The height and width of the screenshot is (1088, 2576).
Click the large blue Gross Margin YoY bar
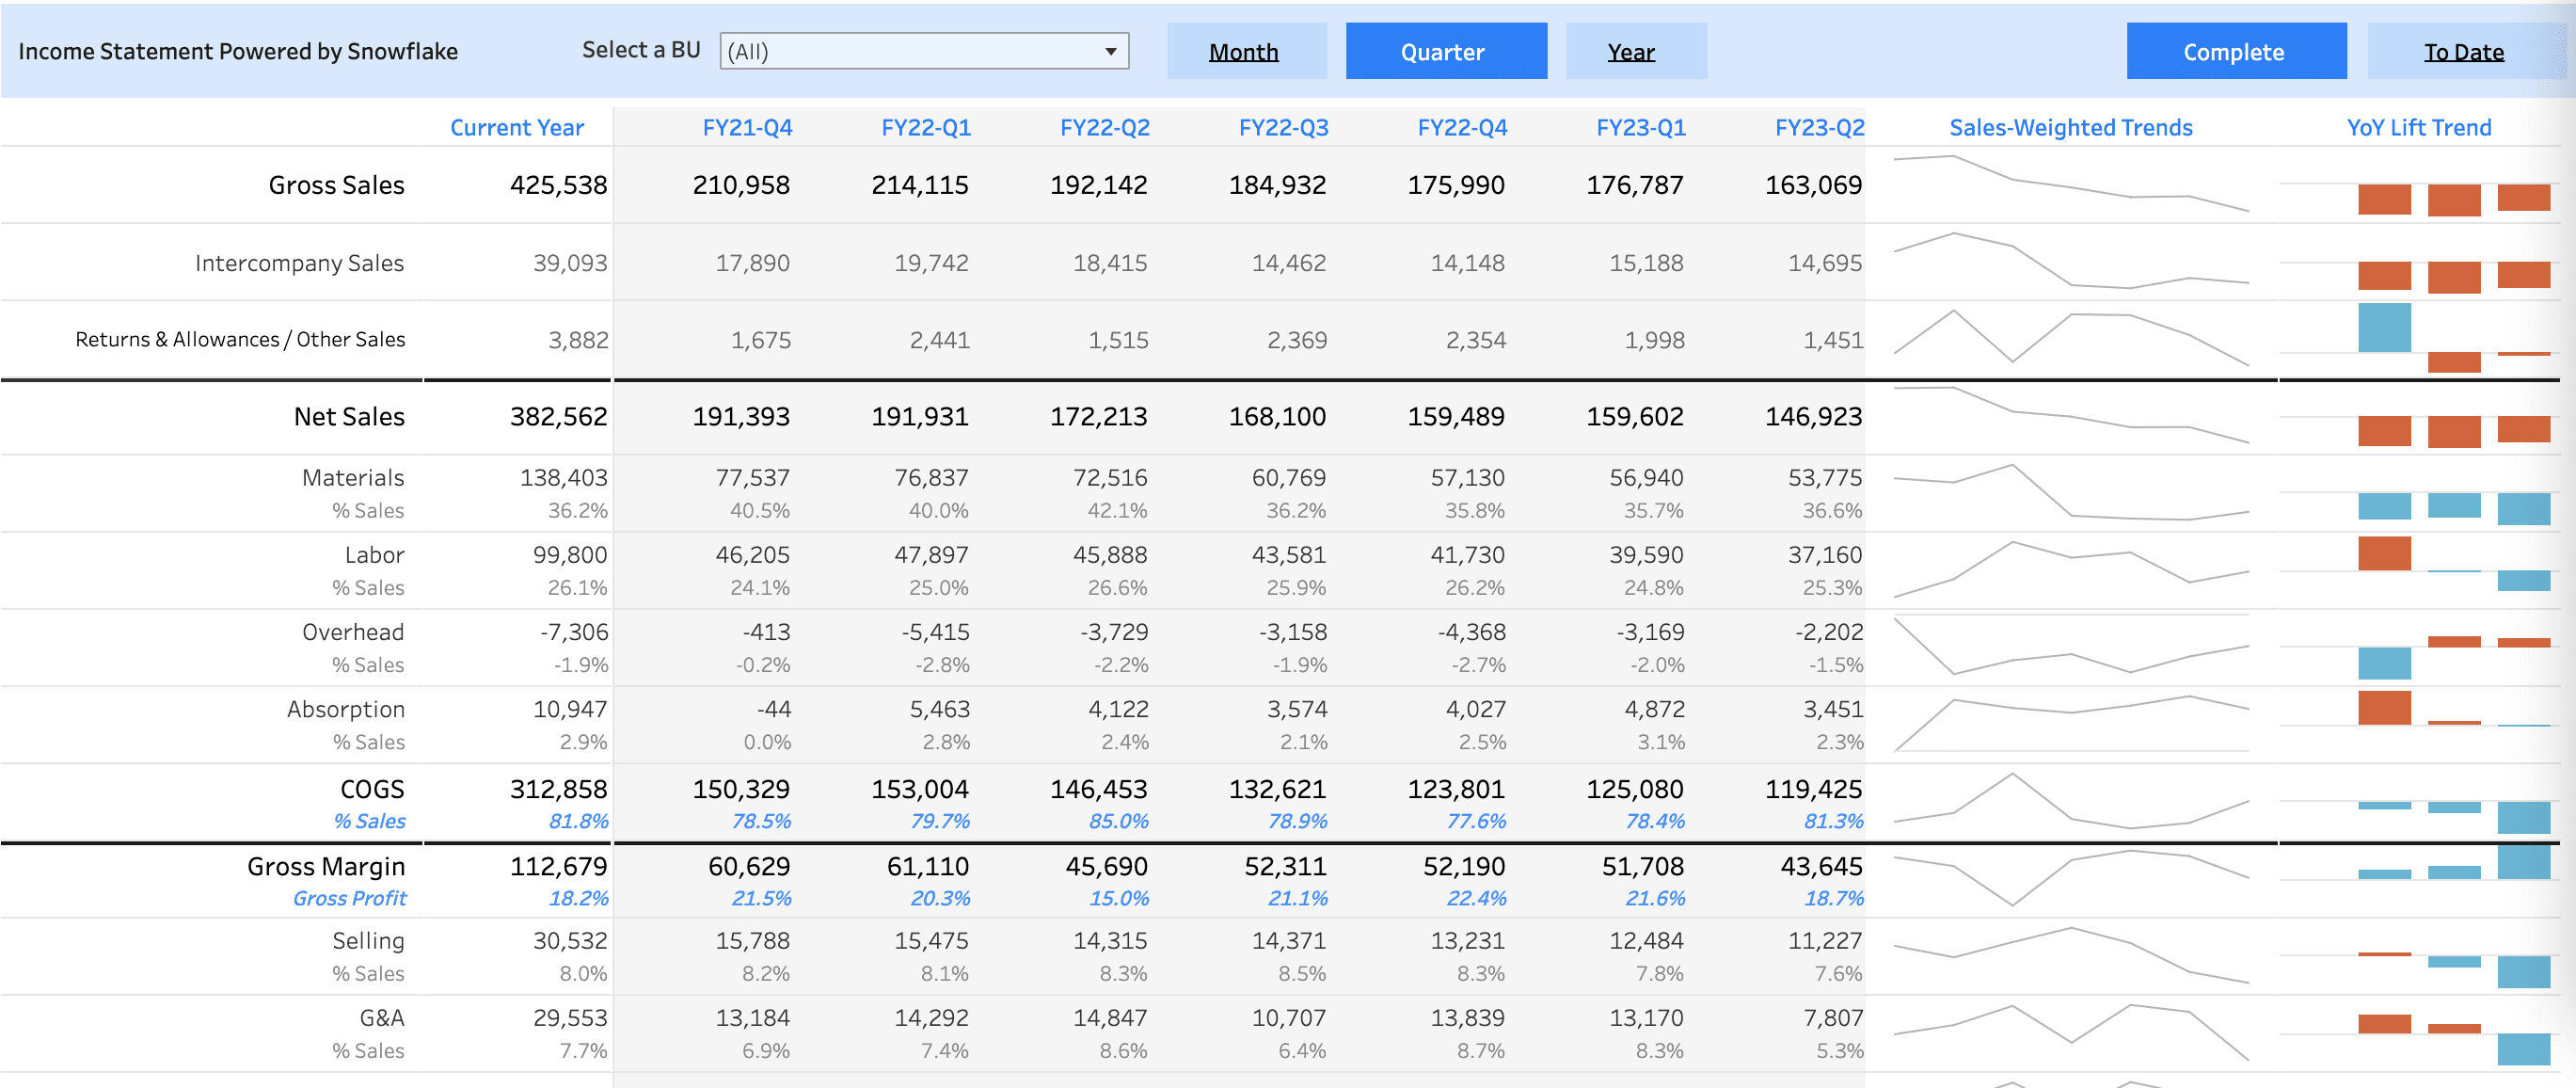2523,862
